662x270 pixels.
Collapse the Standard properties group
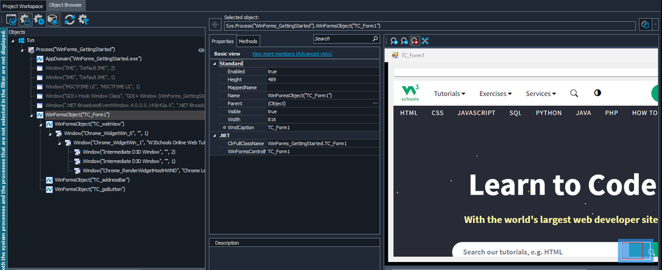click(x=214, y=64)
